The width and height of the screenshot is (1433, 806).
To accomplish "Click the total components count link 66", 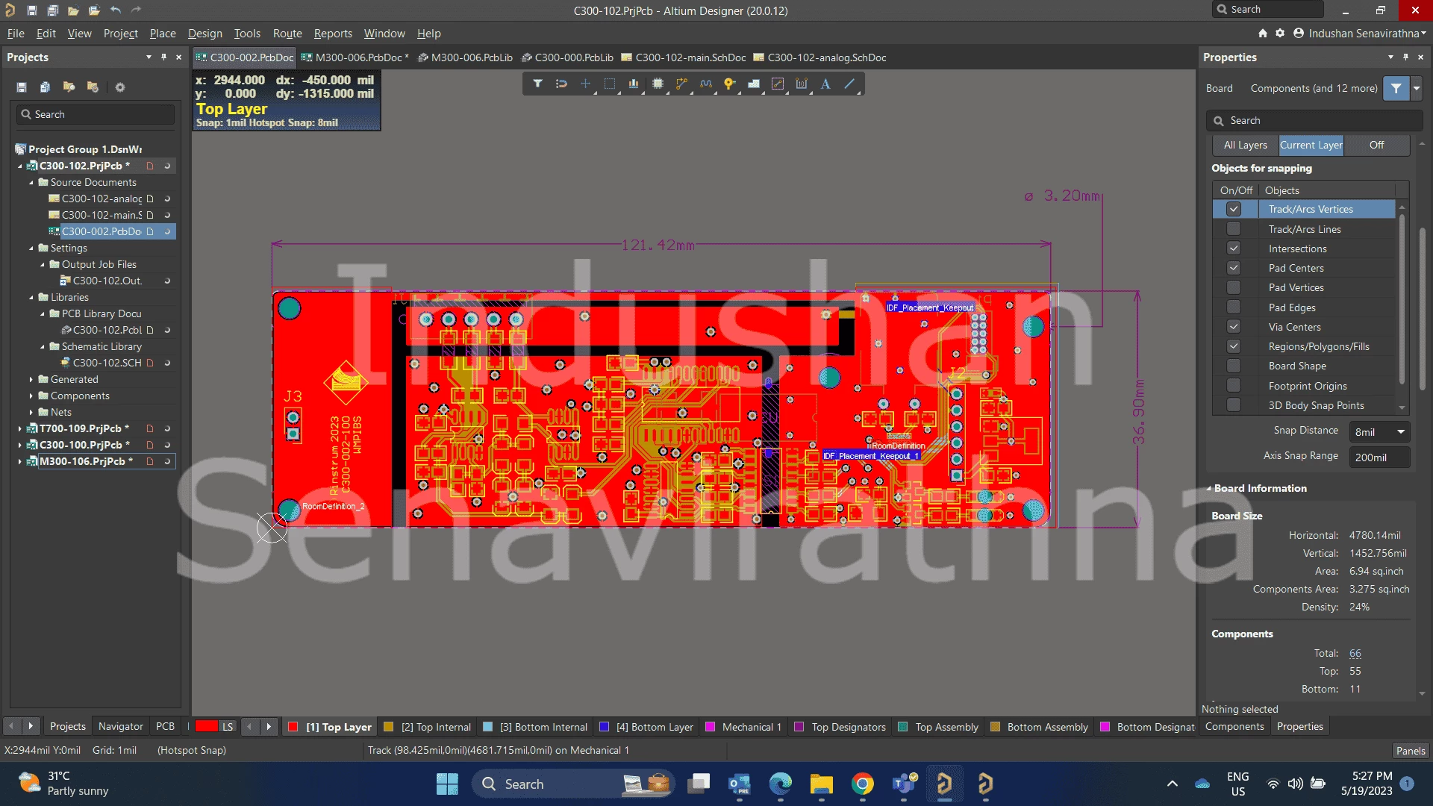I will [1355, 654].
